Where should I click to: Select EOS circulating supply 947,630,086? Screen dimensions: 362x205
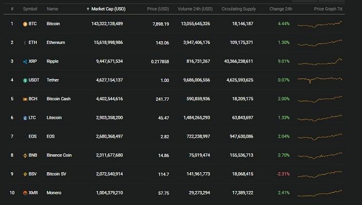pyautogui.click(x=242, y=136)
